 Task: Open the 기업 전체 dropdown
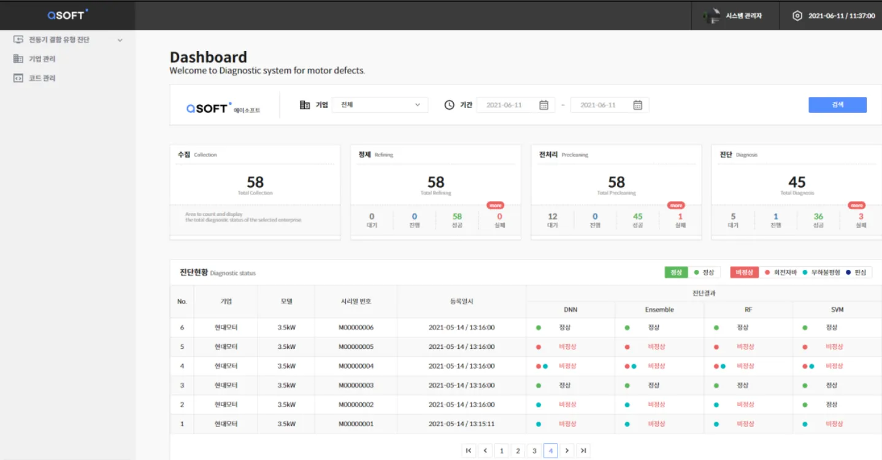(x=380, y=105)
